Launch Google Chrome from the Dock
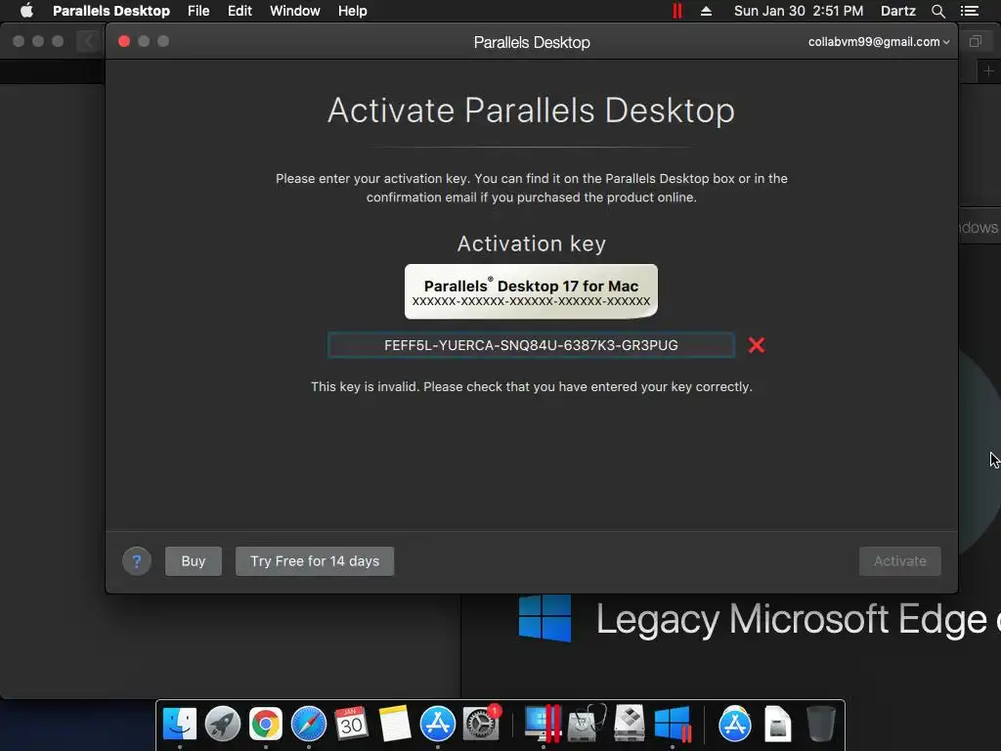Image resolution: width=1001 pixels, height=751 pixels. [266, 725]
